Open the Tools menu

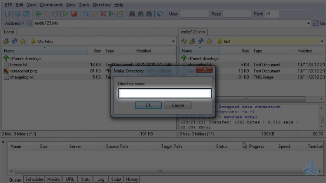point(84,5)
